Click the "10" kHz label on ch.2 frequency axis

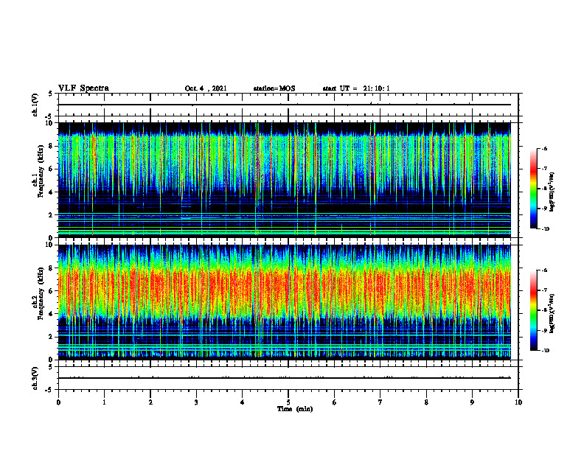tap(49, 245)
